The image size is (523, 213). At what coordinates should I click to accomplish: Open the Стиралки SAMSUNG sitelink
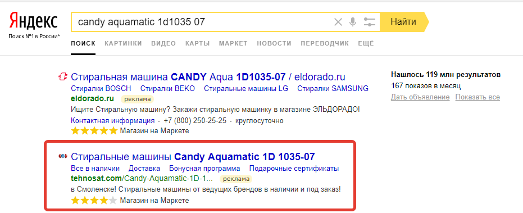(333, 89)
